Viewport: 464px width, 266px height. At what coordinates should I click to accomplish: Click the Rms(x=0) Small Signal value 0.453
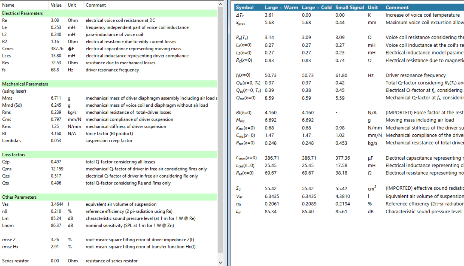pos(341,143)
